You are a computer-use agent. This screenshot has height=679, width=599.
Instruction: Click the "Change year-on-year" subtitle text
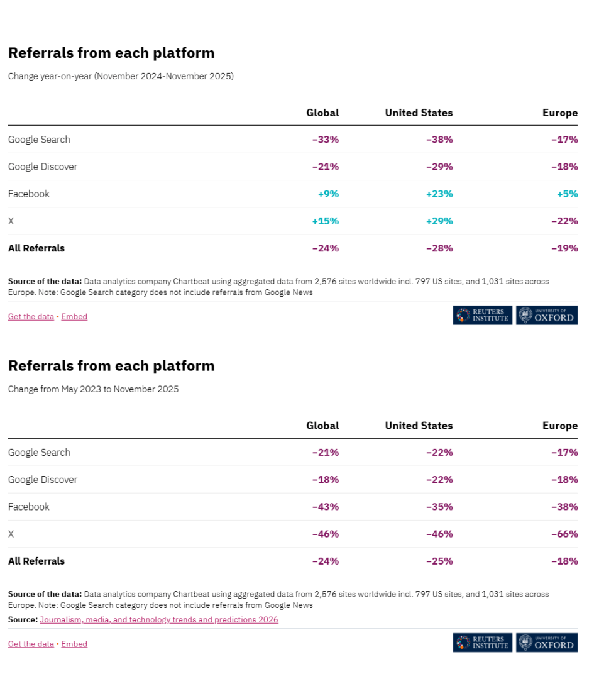tap(121, 77)
